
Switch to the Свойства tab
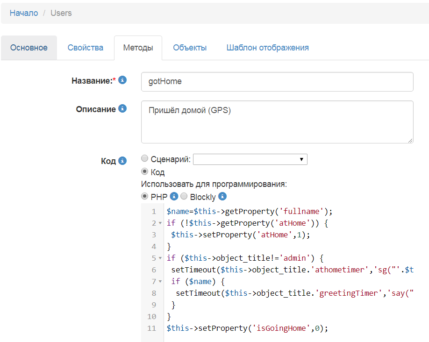coord(86,48)
